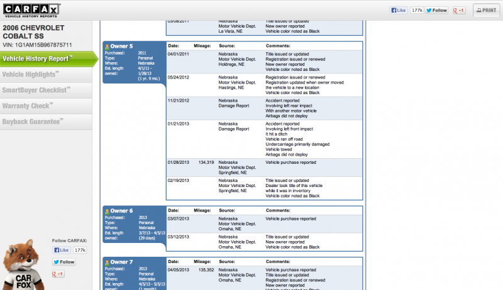Click the Owner 7 Source column header
This screenshot has width=503, height=290.
pyautogui.click(x=227, y=262)
